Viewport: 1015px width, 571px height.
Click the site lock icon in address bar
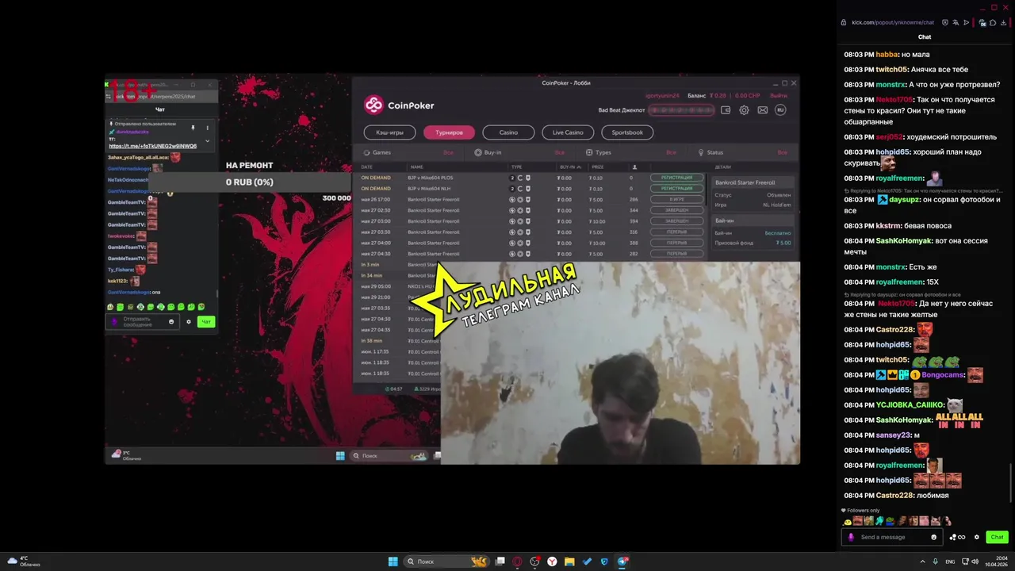pyautogui.click(x=845, y=22)
